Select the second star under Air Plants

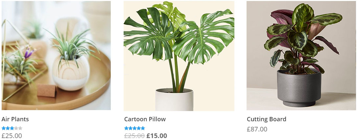coord(8,128)
